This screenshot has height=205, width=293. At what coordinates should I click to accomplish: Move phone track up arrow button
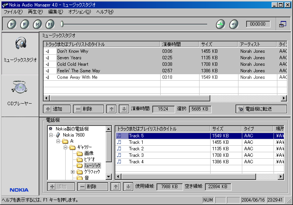(116, 186)
